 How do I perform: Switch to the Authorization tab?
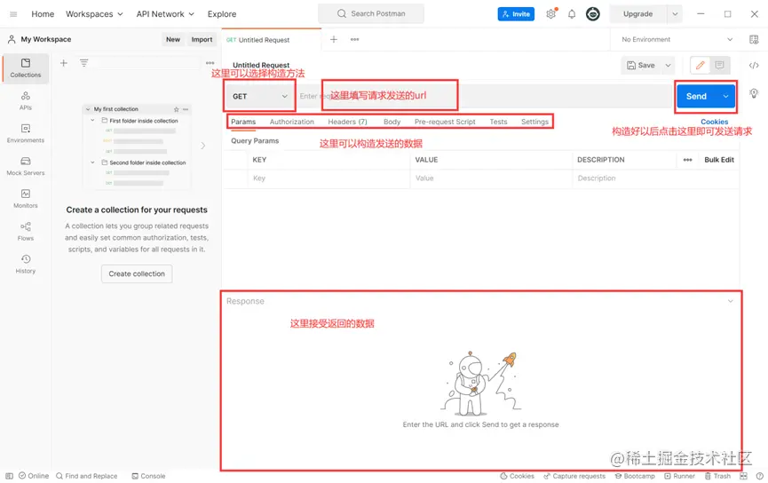tap(292, 122)
